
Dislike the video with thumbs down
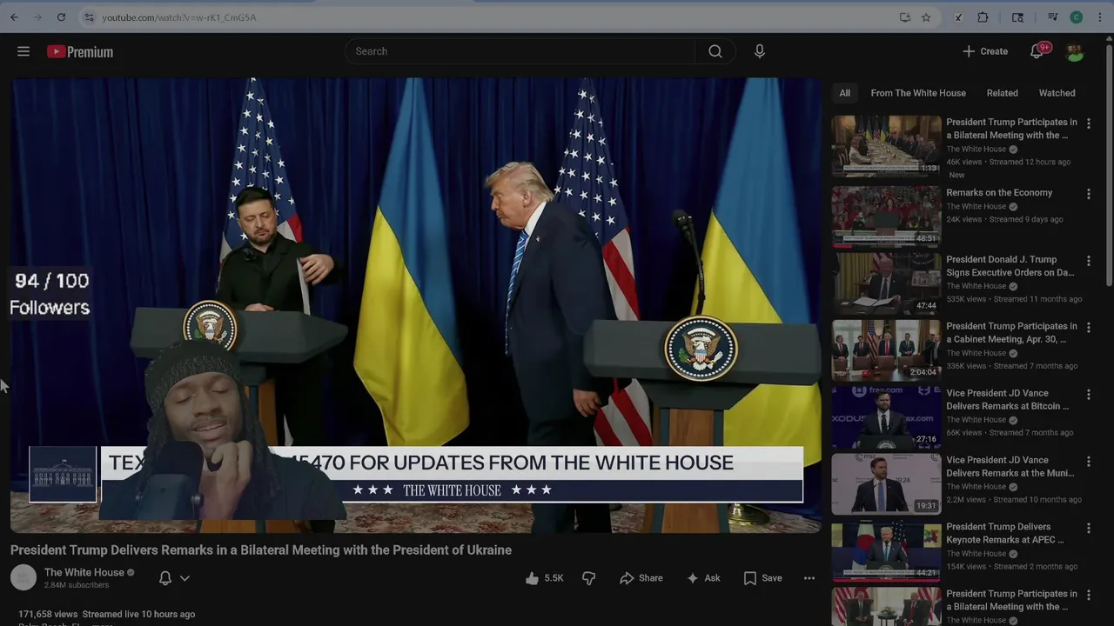589,578
